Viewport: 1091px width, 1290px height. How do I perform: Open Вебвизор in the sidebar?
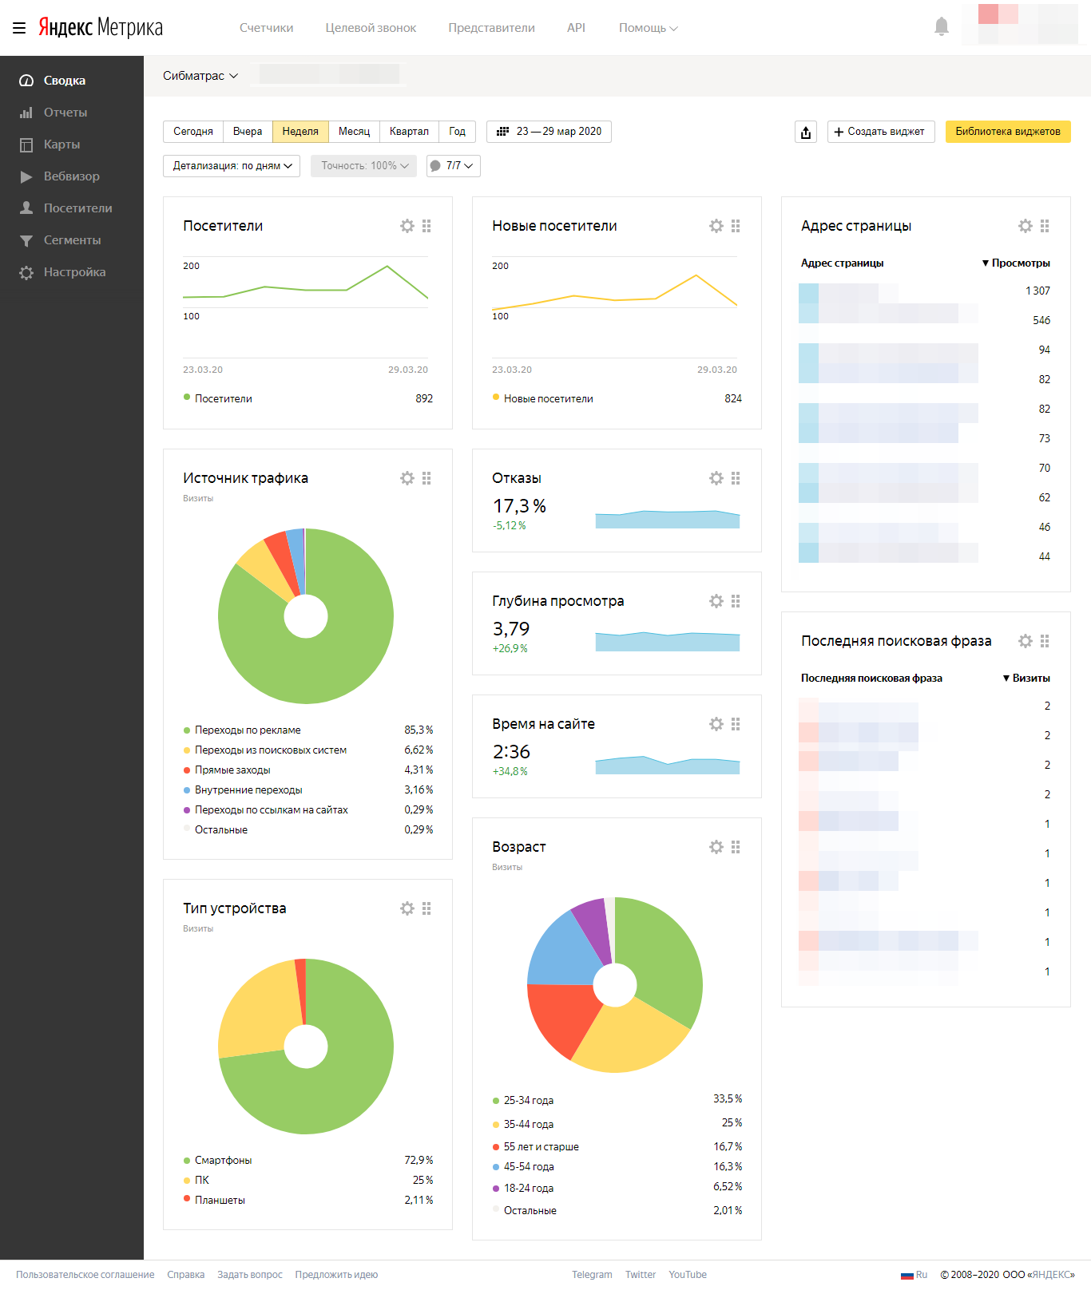click(x=72, y=176)
